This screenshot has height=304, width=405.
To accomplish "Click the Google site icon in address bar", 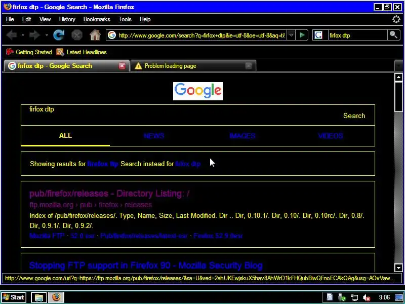I will pos(112,35).
